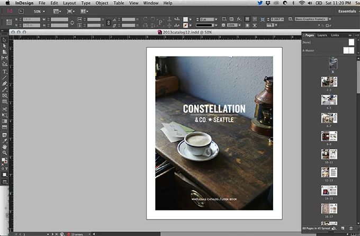Switch to the Links tab
360x236 pixels.
tap(335, 35)
